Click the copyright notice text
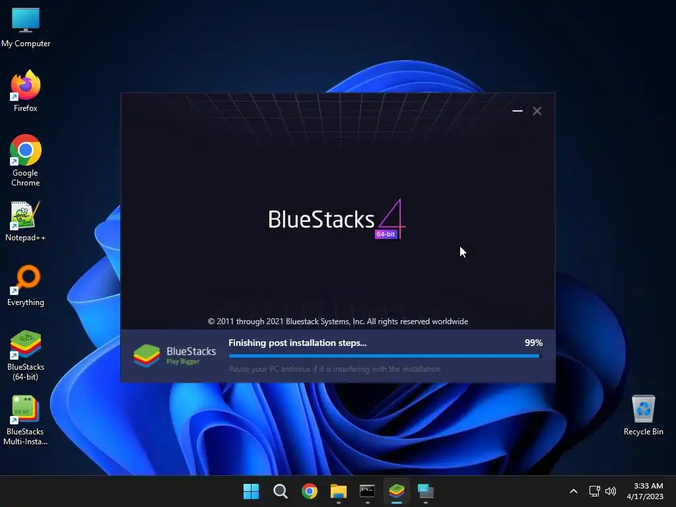676x507 pixels. tap(338, 321)
